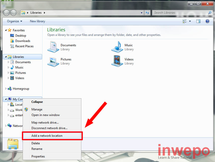Collapse the Libraries tree node
The height and width of the screenshot is (162, 215).
click(6, 57)
